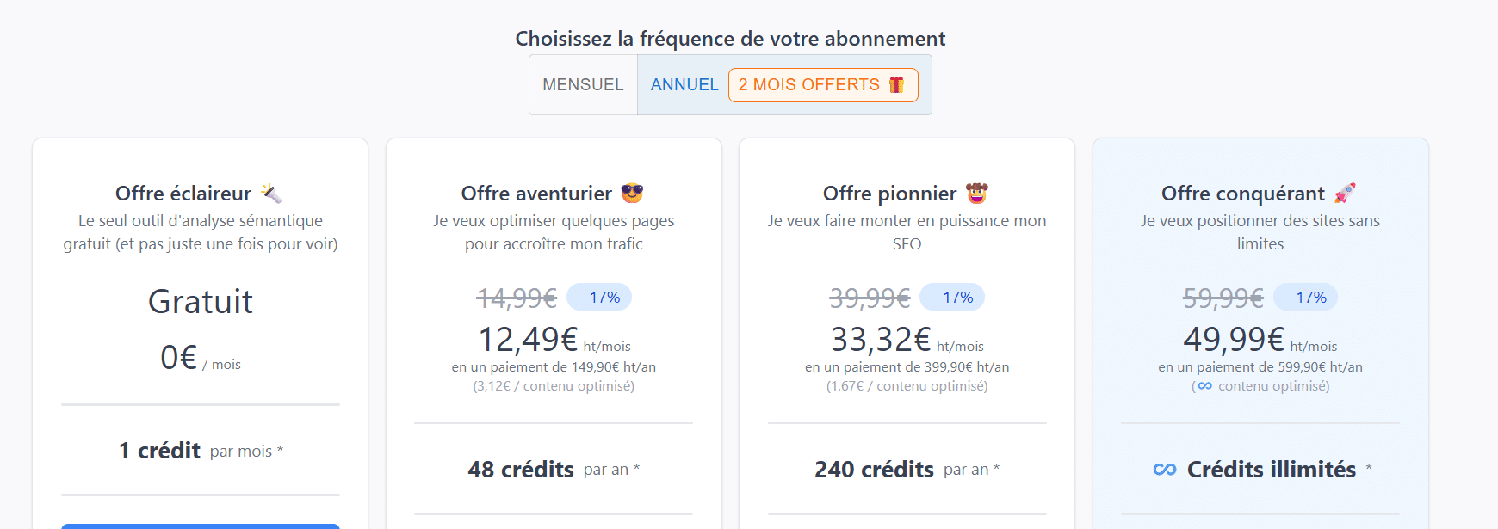1498x529 pixels.
Task: Click the 2 MOIS OFFERTS badge
Action: pos(822,84)
